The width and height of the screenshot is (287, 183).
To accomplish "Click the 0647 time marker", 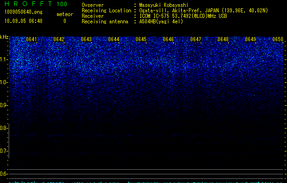I will pyautogui.click(x=196, y=39).
